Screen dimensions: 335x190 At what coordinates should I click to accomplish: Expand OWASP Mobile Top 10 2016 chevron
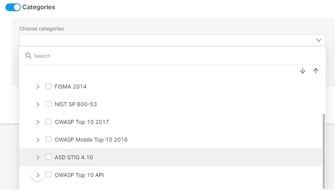click(x=38, y=140)
